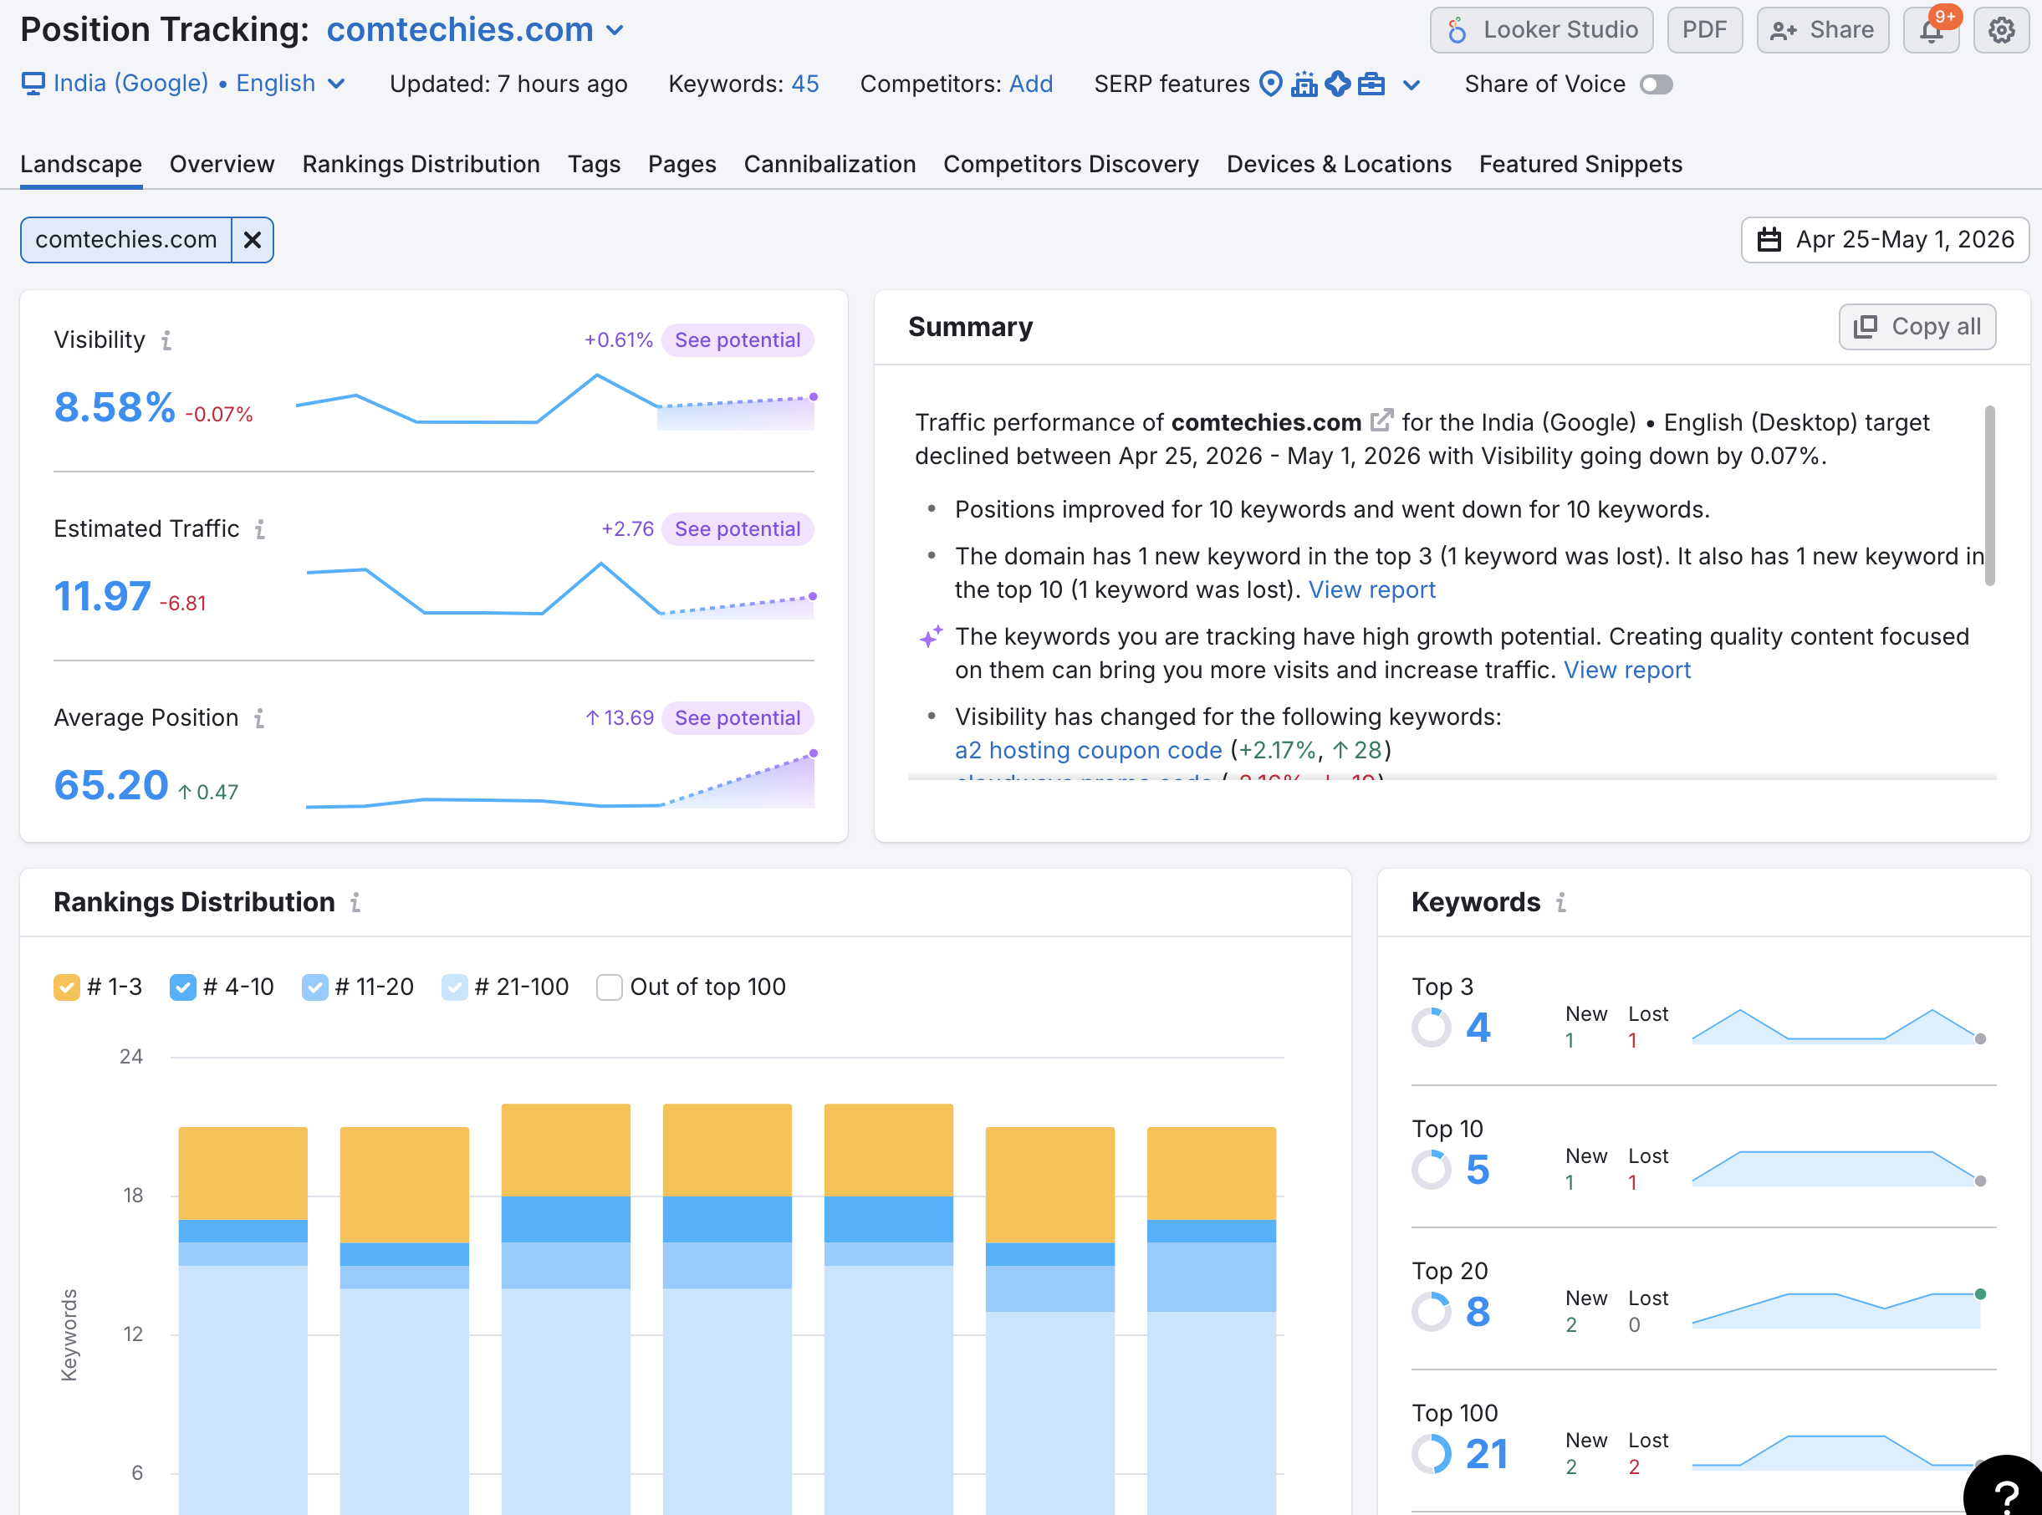Click the Keywords panel info icon
Image resolution: width=2042 pixels, height=1515 pixels.
1560,902
